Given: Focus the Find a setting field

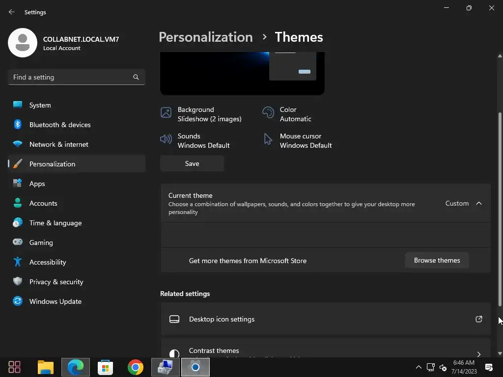Looking at the screenshot, I should (x=76, y=77).
